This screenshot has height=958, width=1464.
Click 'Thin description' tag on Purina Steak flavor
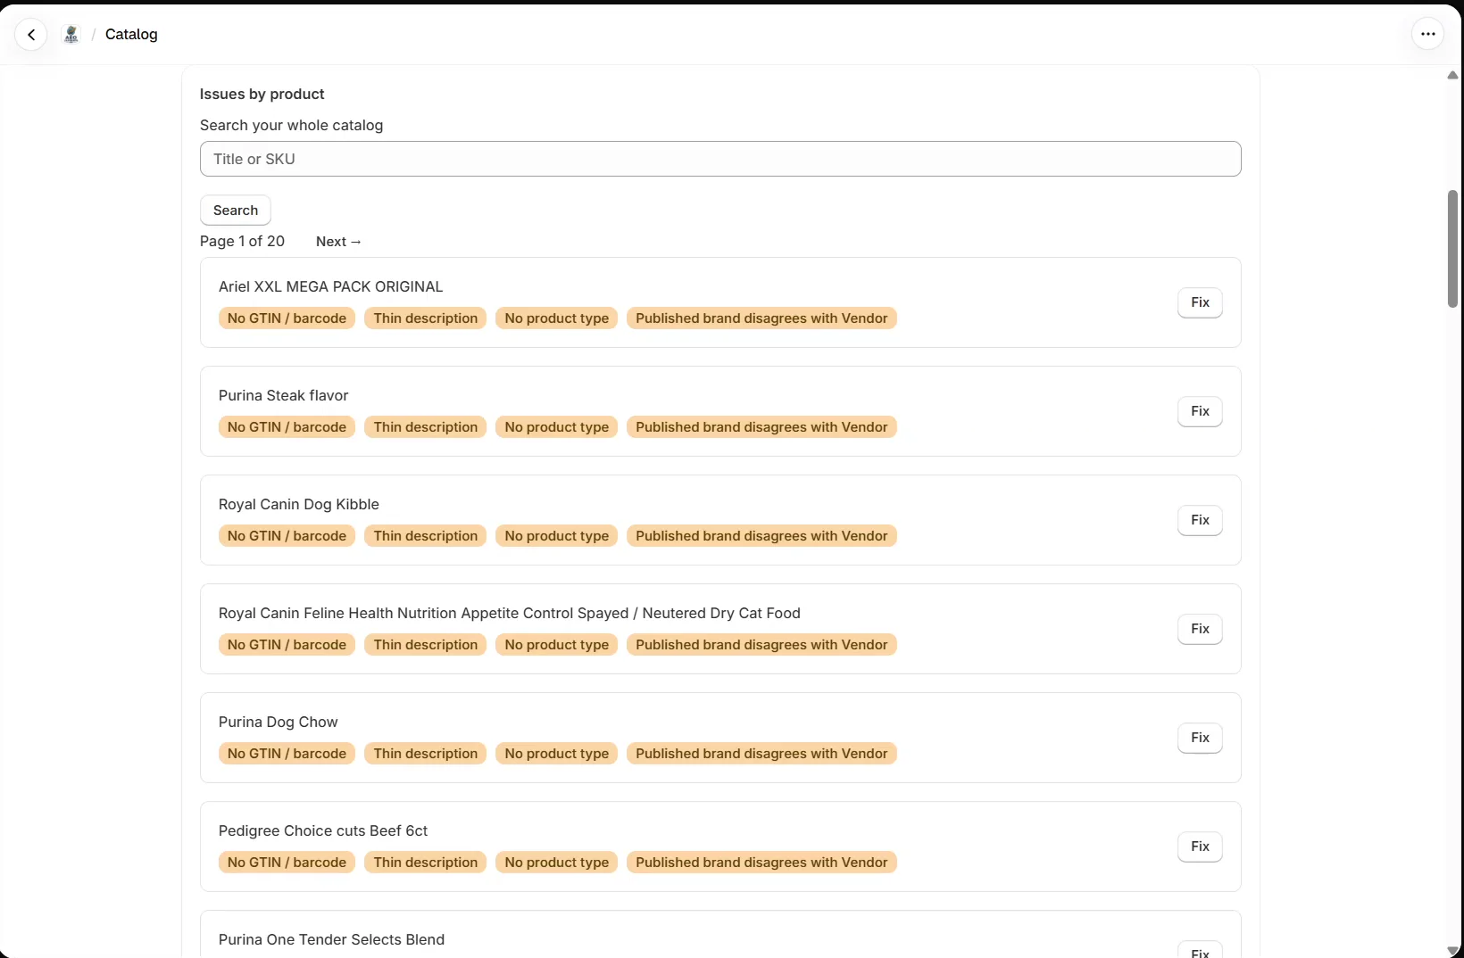click(426, 427)
